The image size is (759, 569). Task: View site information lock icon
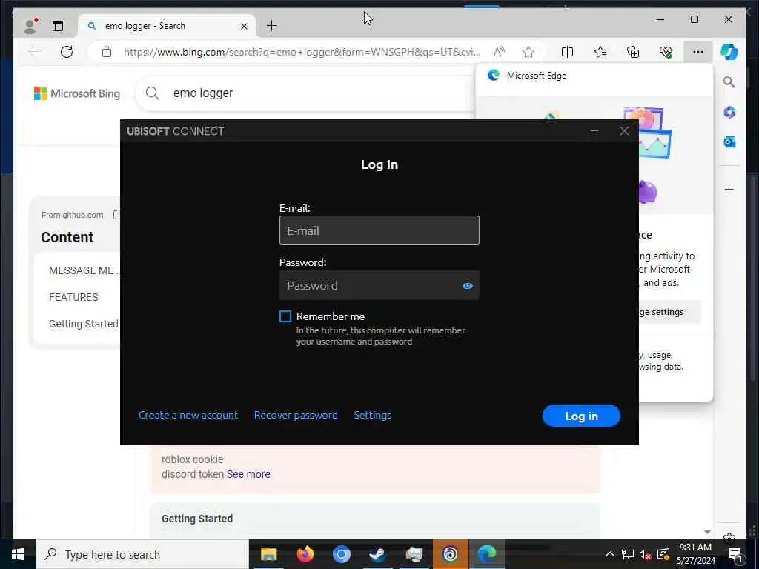click(107, 52)
